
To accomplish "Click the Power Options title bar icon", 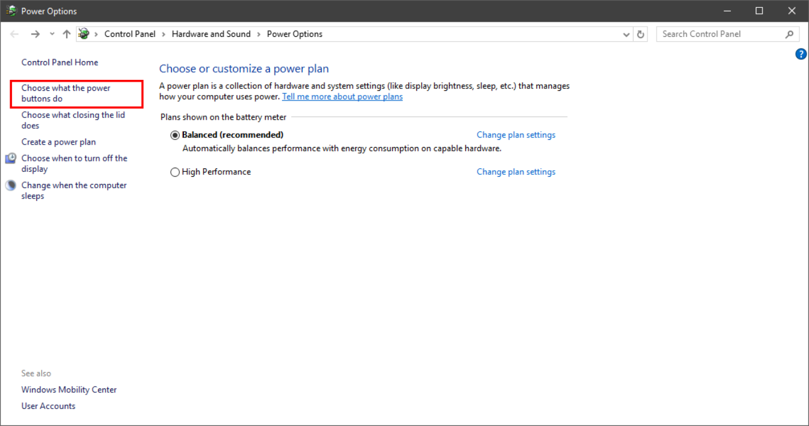I will [11, 11].
